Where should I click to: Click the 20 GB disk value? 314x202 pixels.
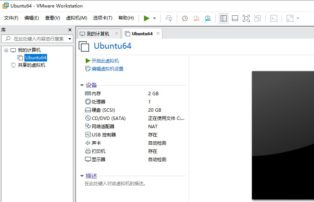click(x=155, y=110)
